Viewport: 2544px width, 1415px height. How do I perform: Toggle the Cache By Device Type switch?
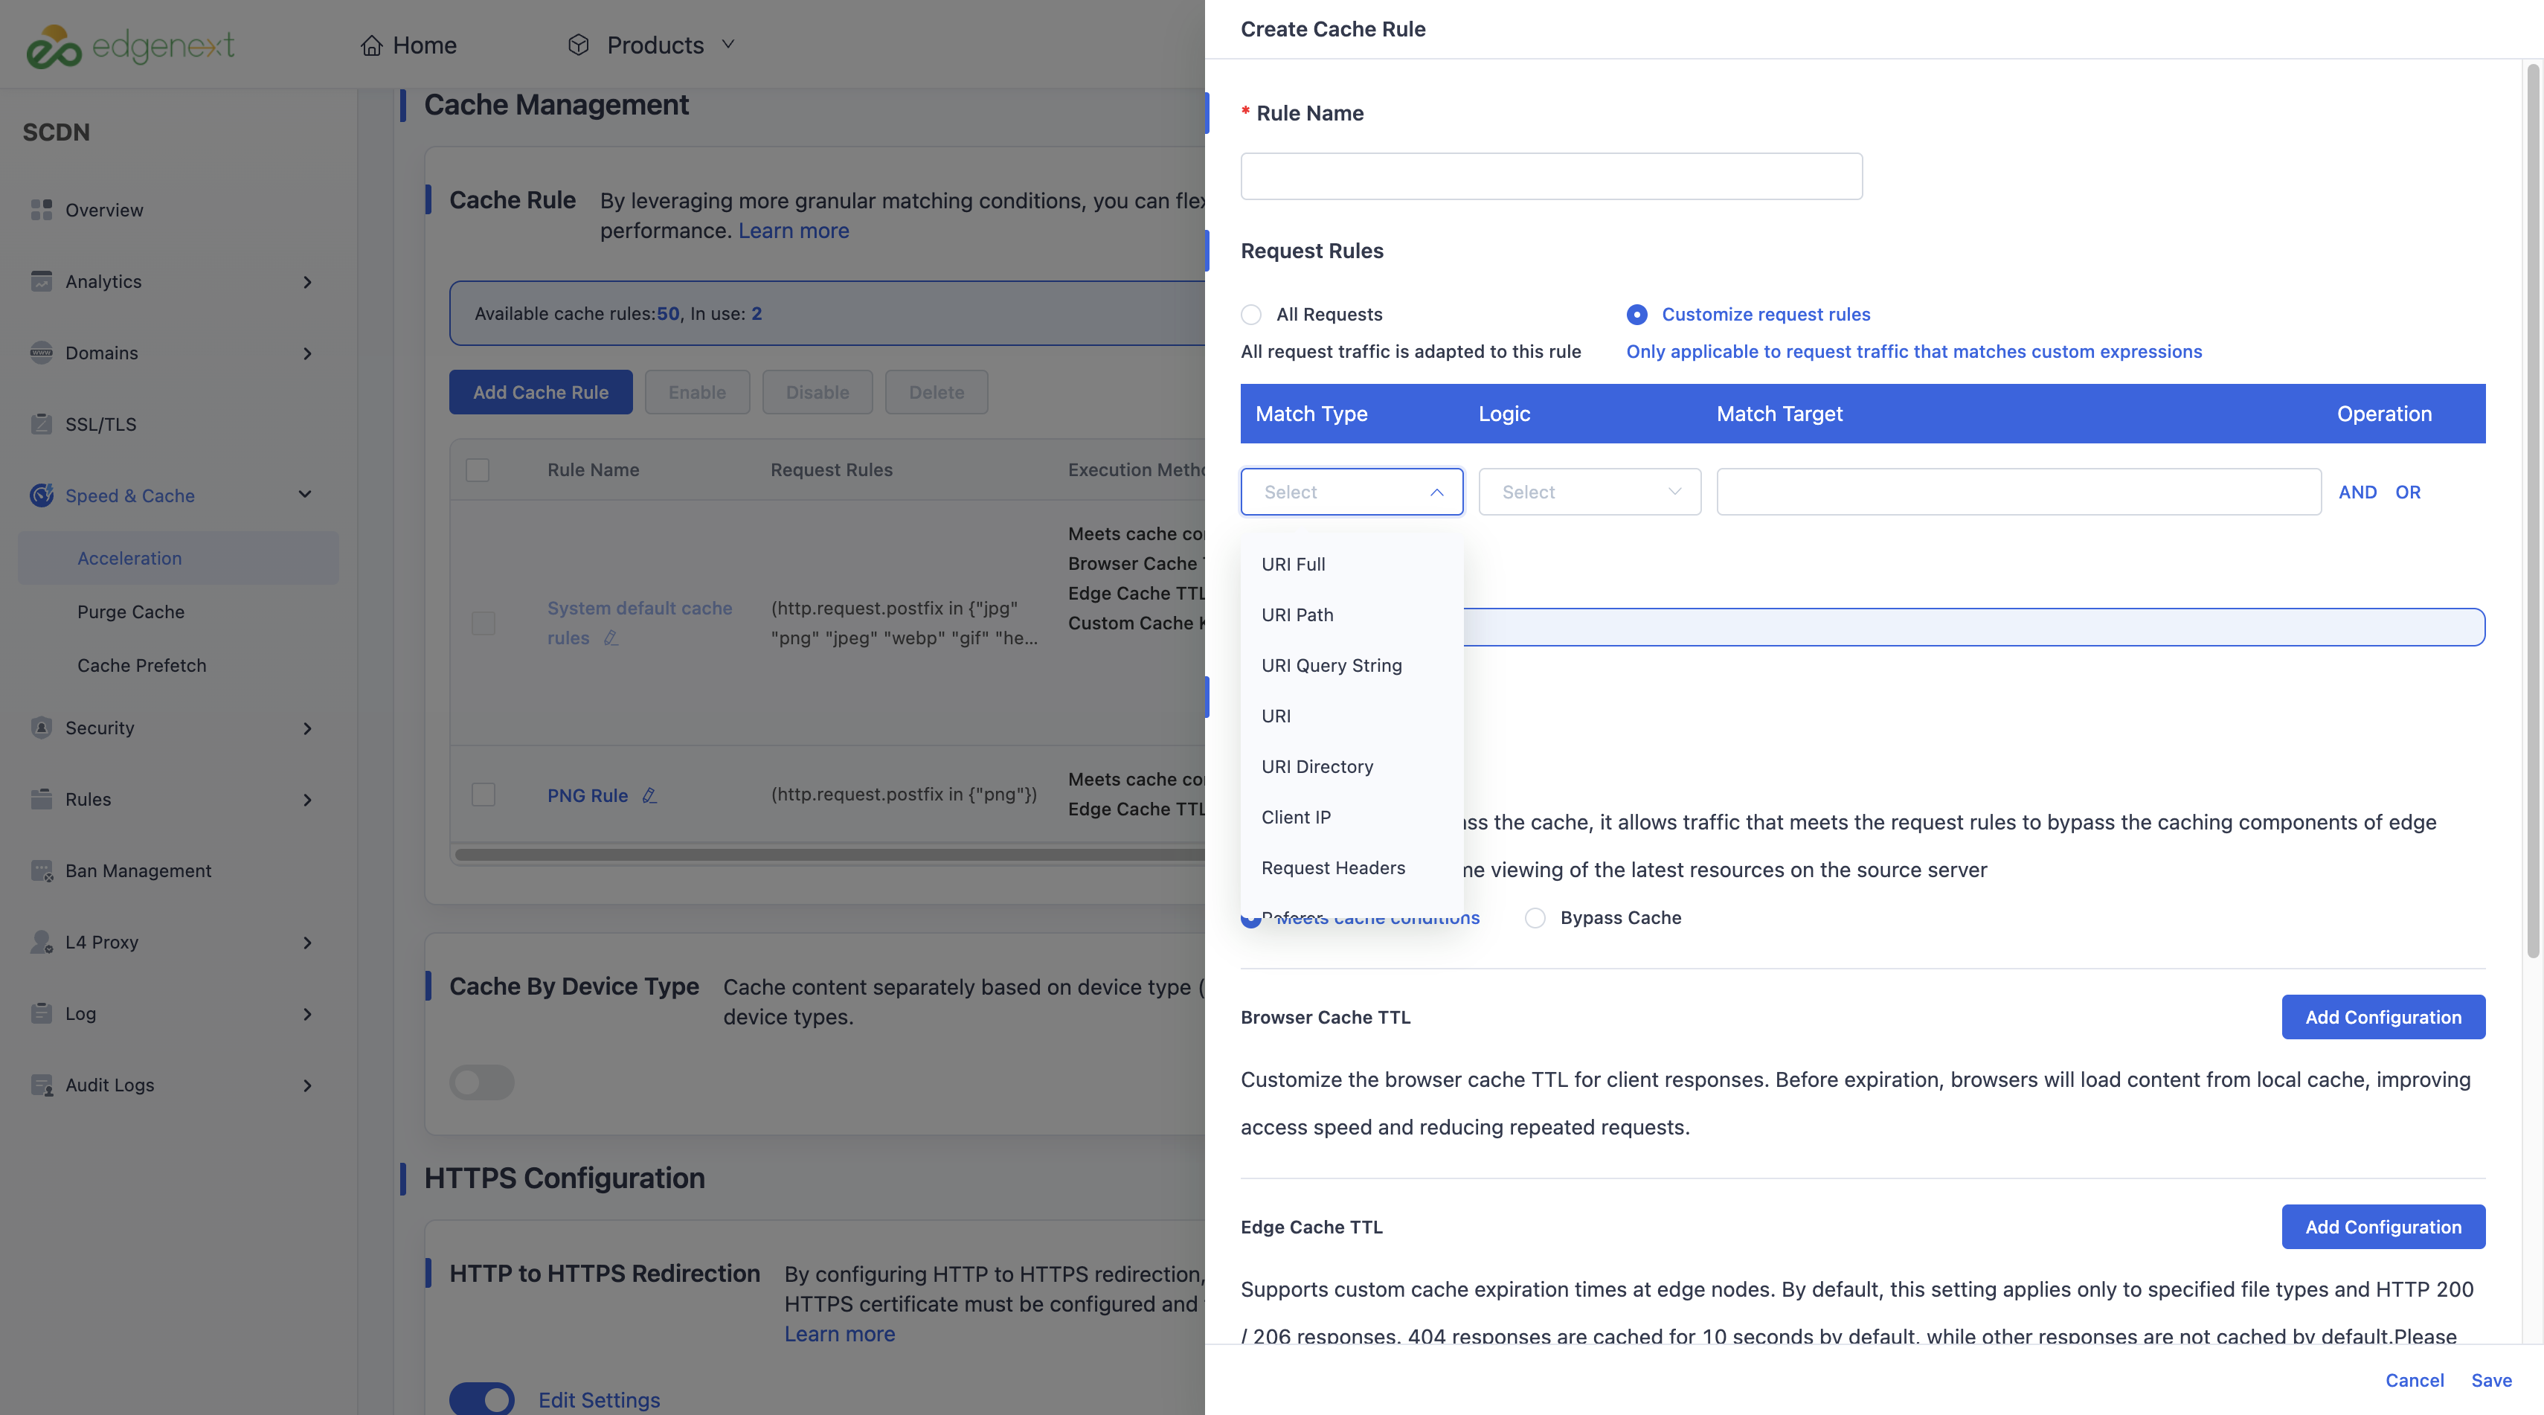(482, 1082)
